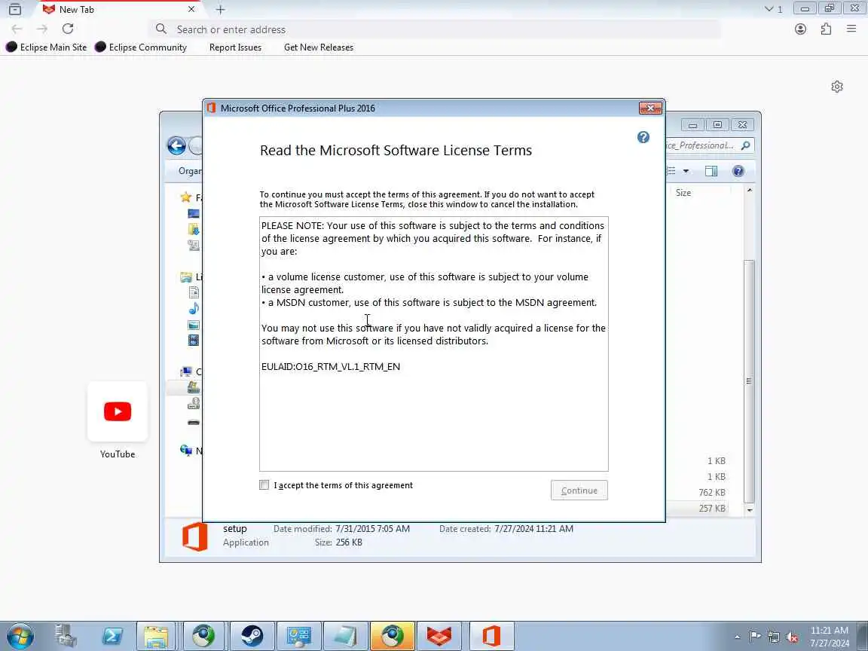This screenshot has height=651, width=868.
Task: Sort files by the Size column
Action: point(683,193)
